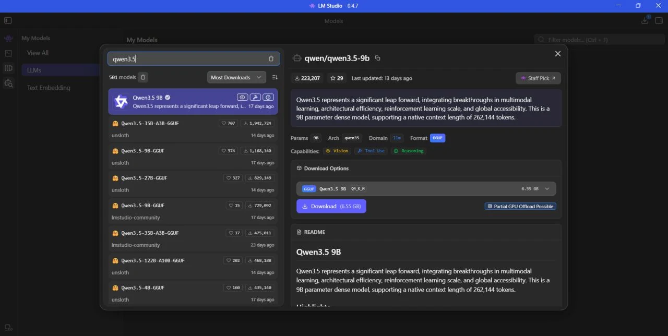Toggle the left sidebar panel icon
Screen dimensions: 668x336
click(8, 20)
